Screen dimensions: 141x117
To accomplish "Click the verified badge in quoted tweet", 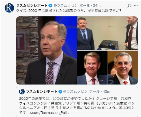I will coord(60,92).
